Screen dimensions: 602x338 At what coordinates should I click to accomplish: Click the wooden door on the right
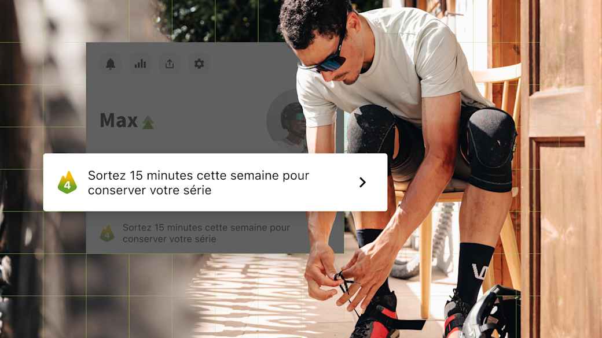coord(561,169)
